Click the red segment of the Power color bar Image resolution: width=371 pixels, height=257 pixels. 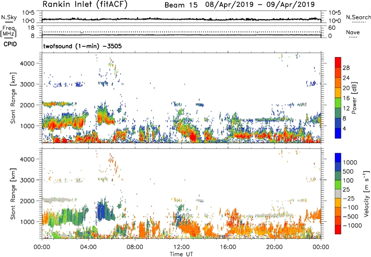point(338,62)
